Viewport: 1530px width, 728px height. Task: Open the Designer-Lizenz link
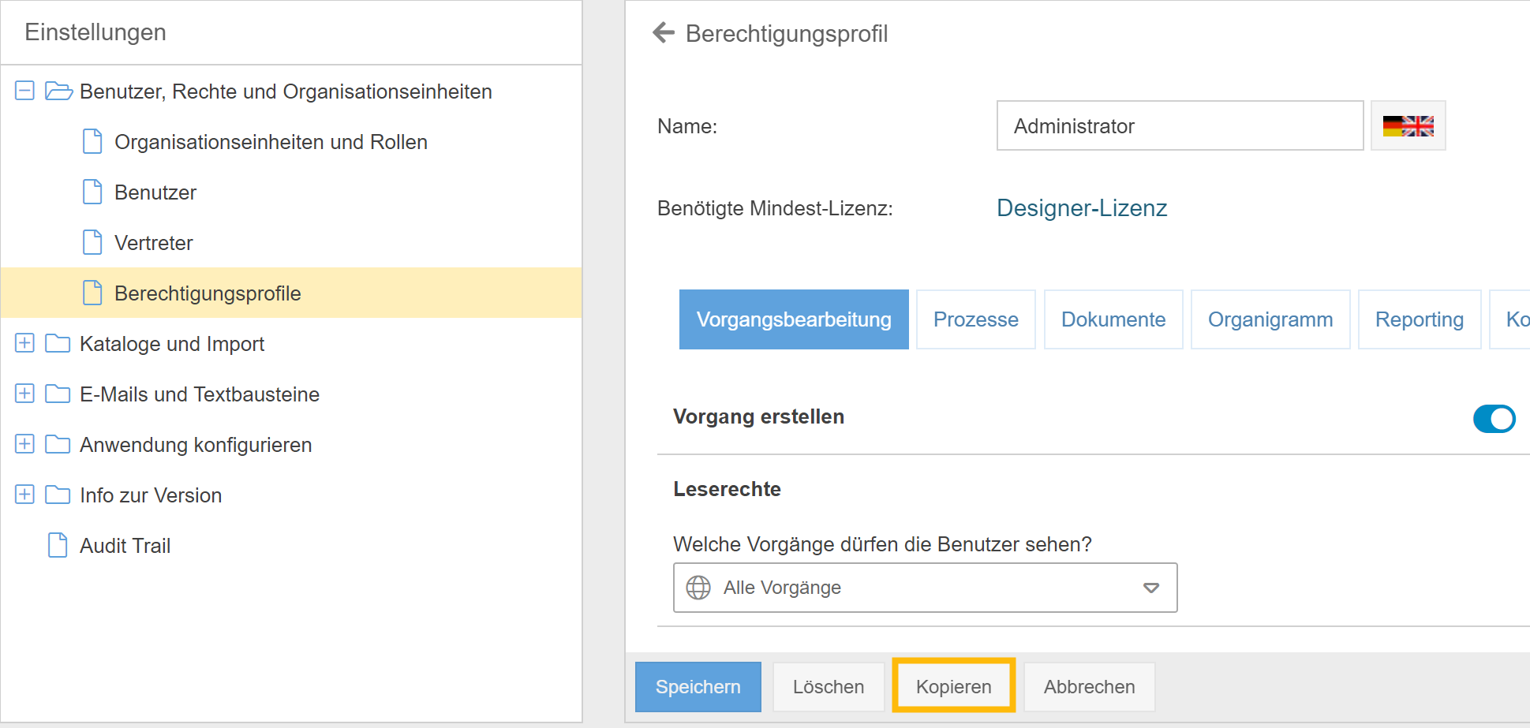coord(1081,208)
